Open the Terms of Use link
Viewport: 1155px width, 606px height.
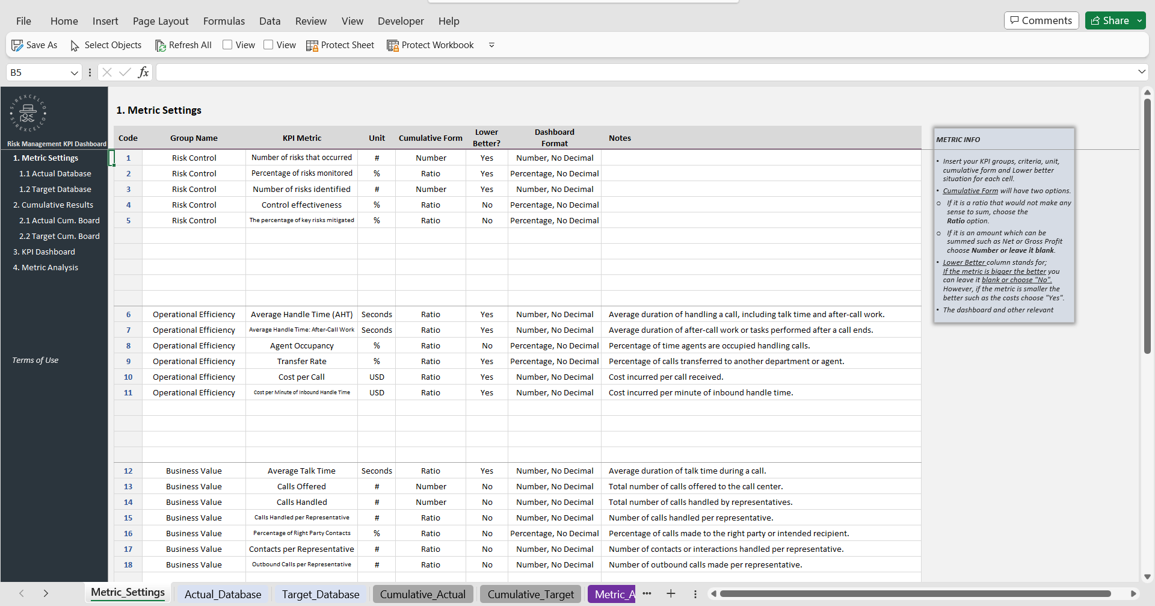35,360
